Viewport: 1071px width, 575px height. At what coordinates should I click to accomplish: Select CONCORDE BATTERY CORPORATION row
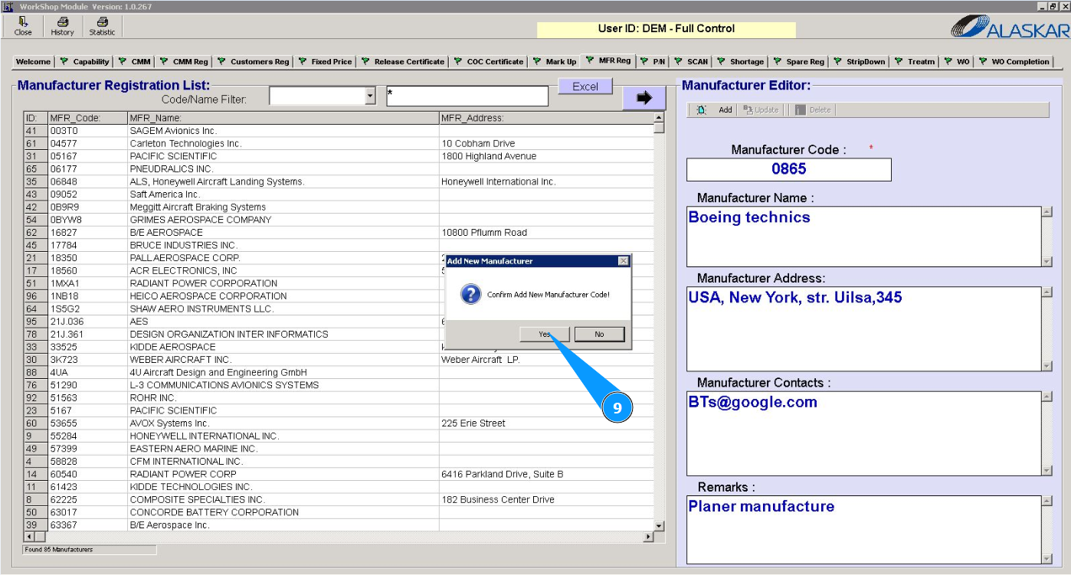pyautogui.click(x=339, y=512)
